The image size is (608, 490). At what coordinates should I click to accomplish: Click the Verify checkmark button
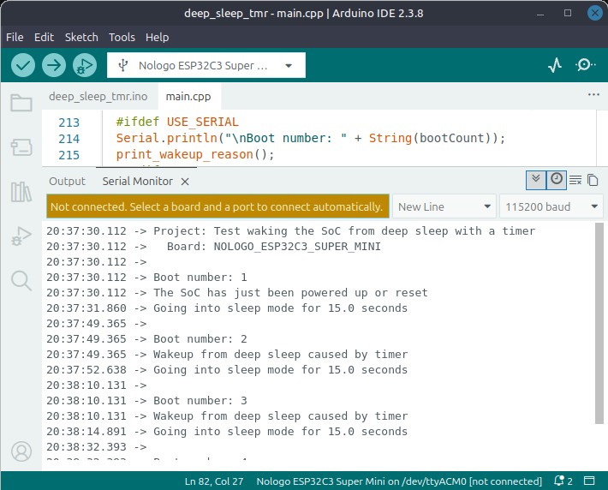tap(23, 65)
